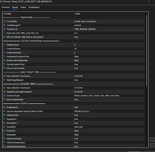Screen dimensions: 155x152
Task: Click the fraction icon beside Used only with TIME_CUSTOM_UTC
Action: point(4,33)
